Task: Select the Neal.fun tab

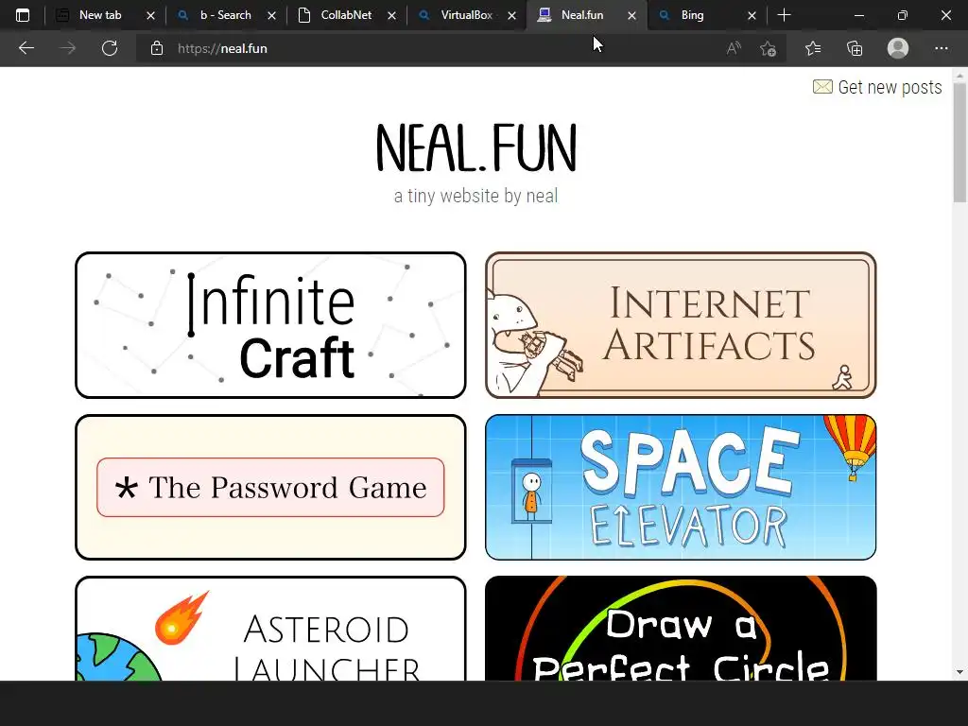Action: point(582,15)
